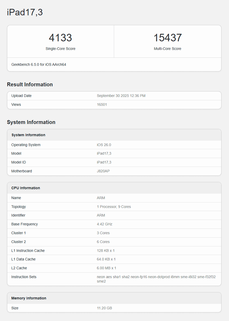
Task: Click the System Information table header
Action: click(x=28, y=135)
